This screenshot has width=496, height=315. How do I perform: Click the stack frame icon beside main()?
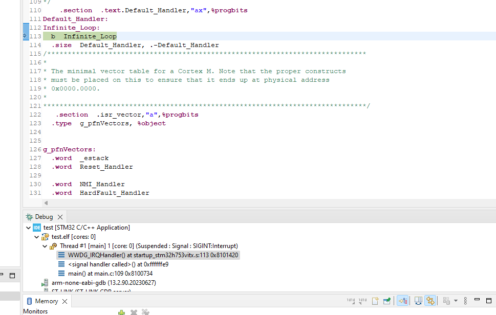point(61,273)
